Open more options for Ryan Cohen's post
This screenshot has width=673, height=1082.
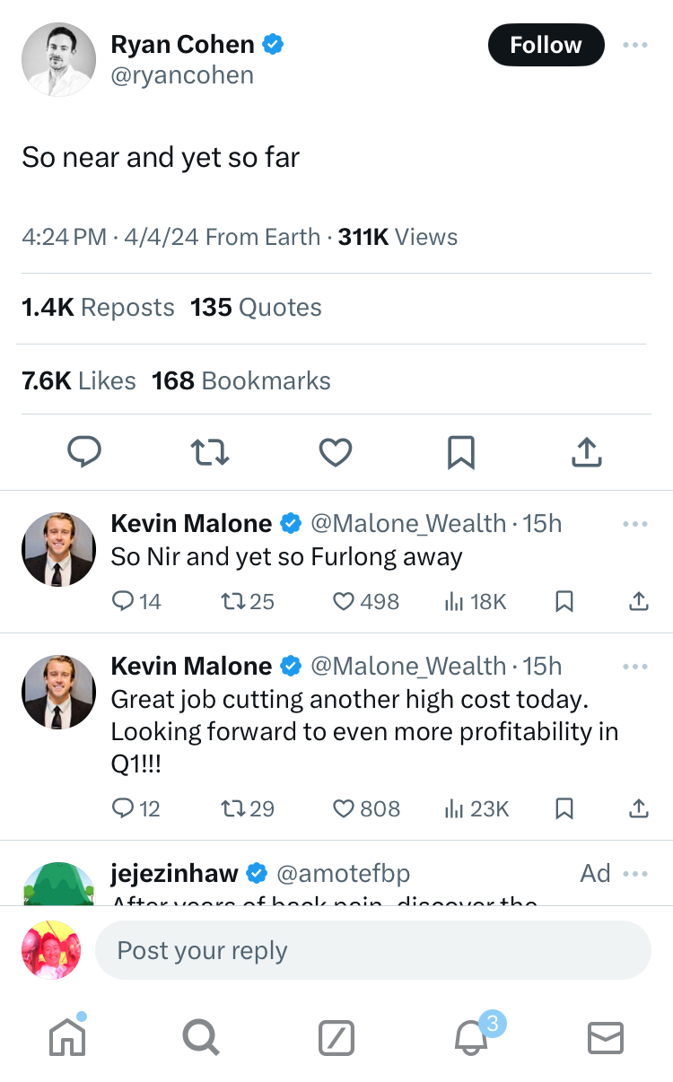634,45
